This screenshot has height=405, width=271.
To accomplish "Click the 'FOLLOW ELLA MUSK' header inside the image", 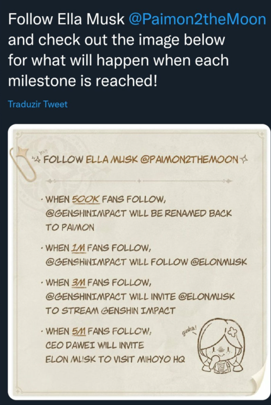I will pyautogui.click(x=91, y=159).
